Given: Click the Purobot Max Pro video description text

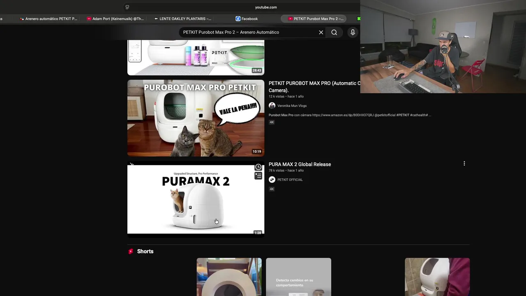Looking at the screenshot, I should tap(350, 115).
